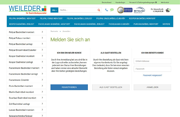Open Pelipal Einzelmöbel/Zubehör in top navigation

(x=110, y=18)
